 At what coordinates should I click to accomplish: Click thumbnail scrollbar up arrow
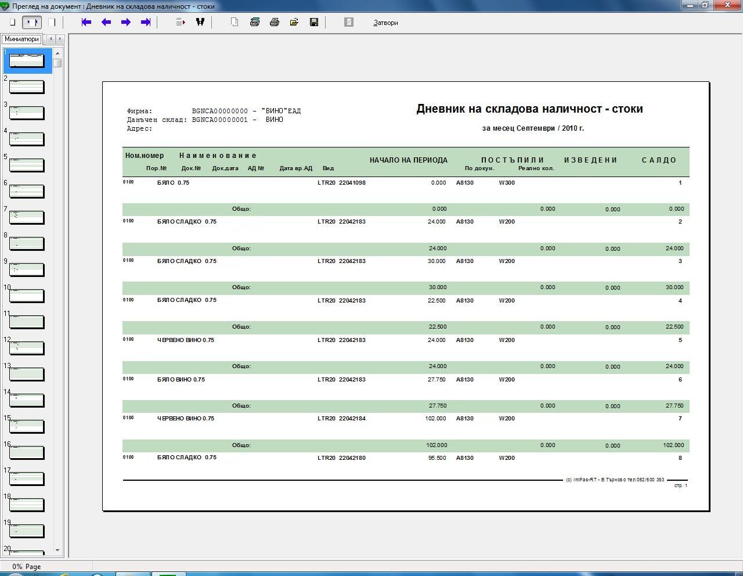point(57,53)
